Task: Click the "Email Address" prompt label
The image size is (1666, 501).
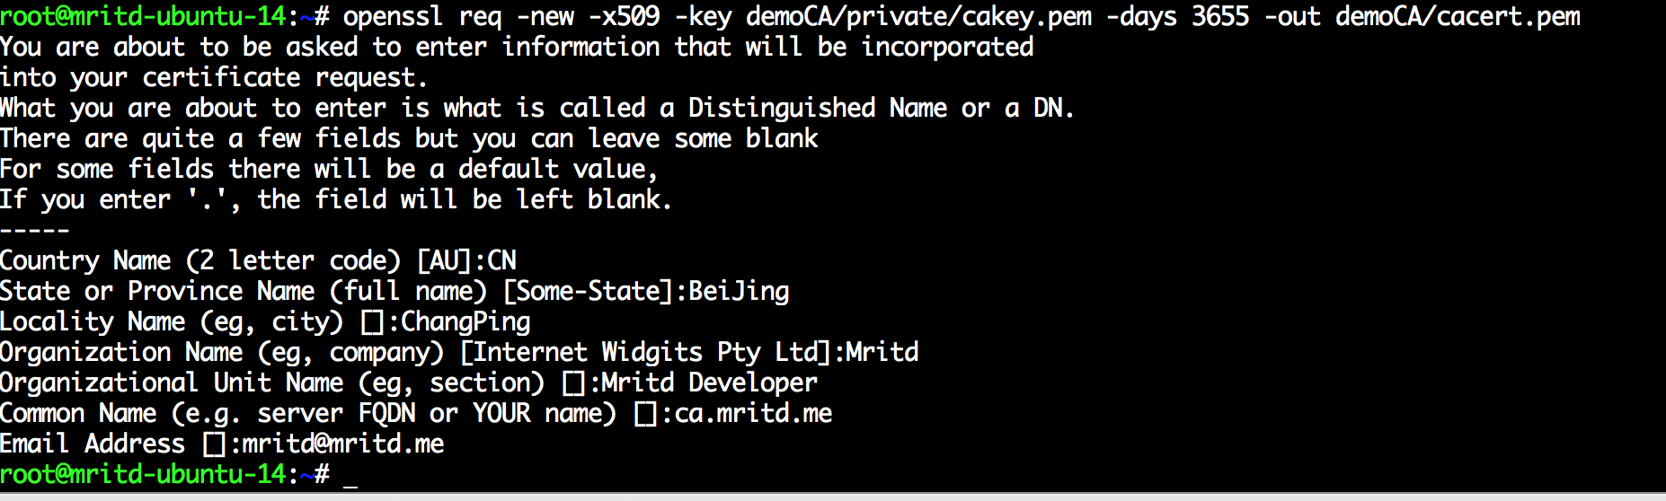Action: 92,444
